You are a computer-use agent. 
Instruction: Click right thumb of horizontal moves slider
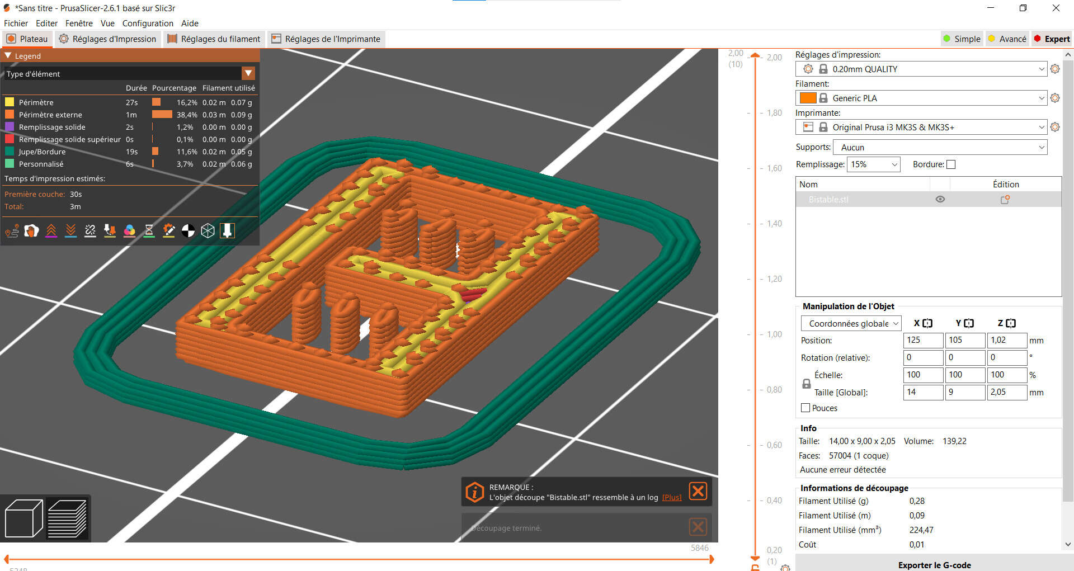pos(712,559)
